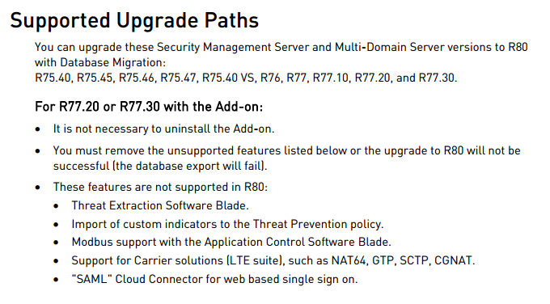This screenshot has width=550, height=304.
Task: Click the bullet before 'It is not necessary'
Action: (x=38, y=129)
